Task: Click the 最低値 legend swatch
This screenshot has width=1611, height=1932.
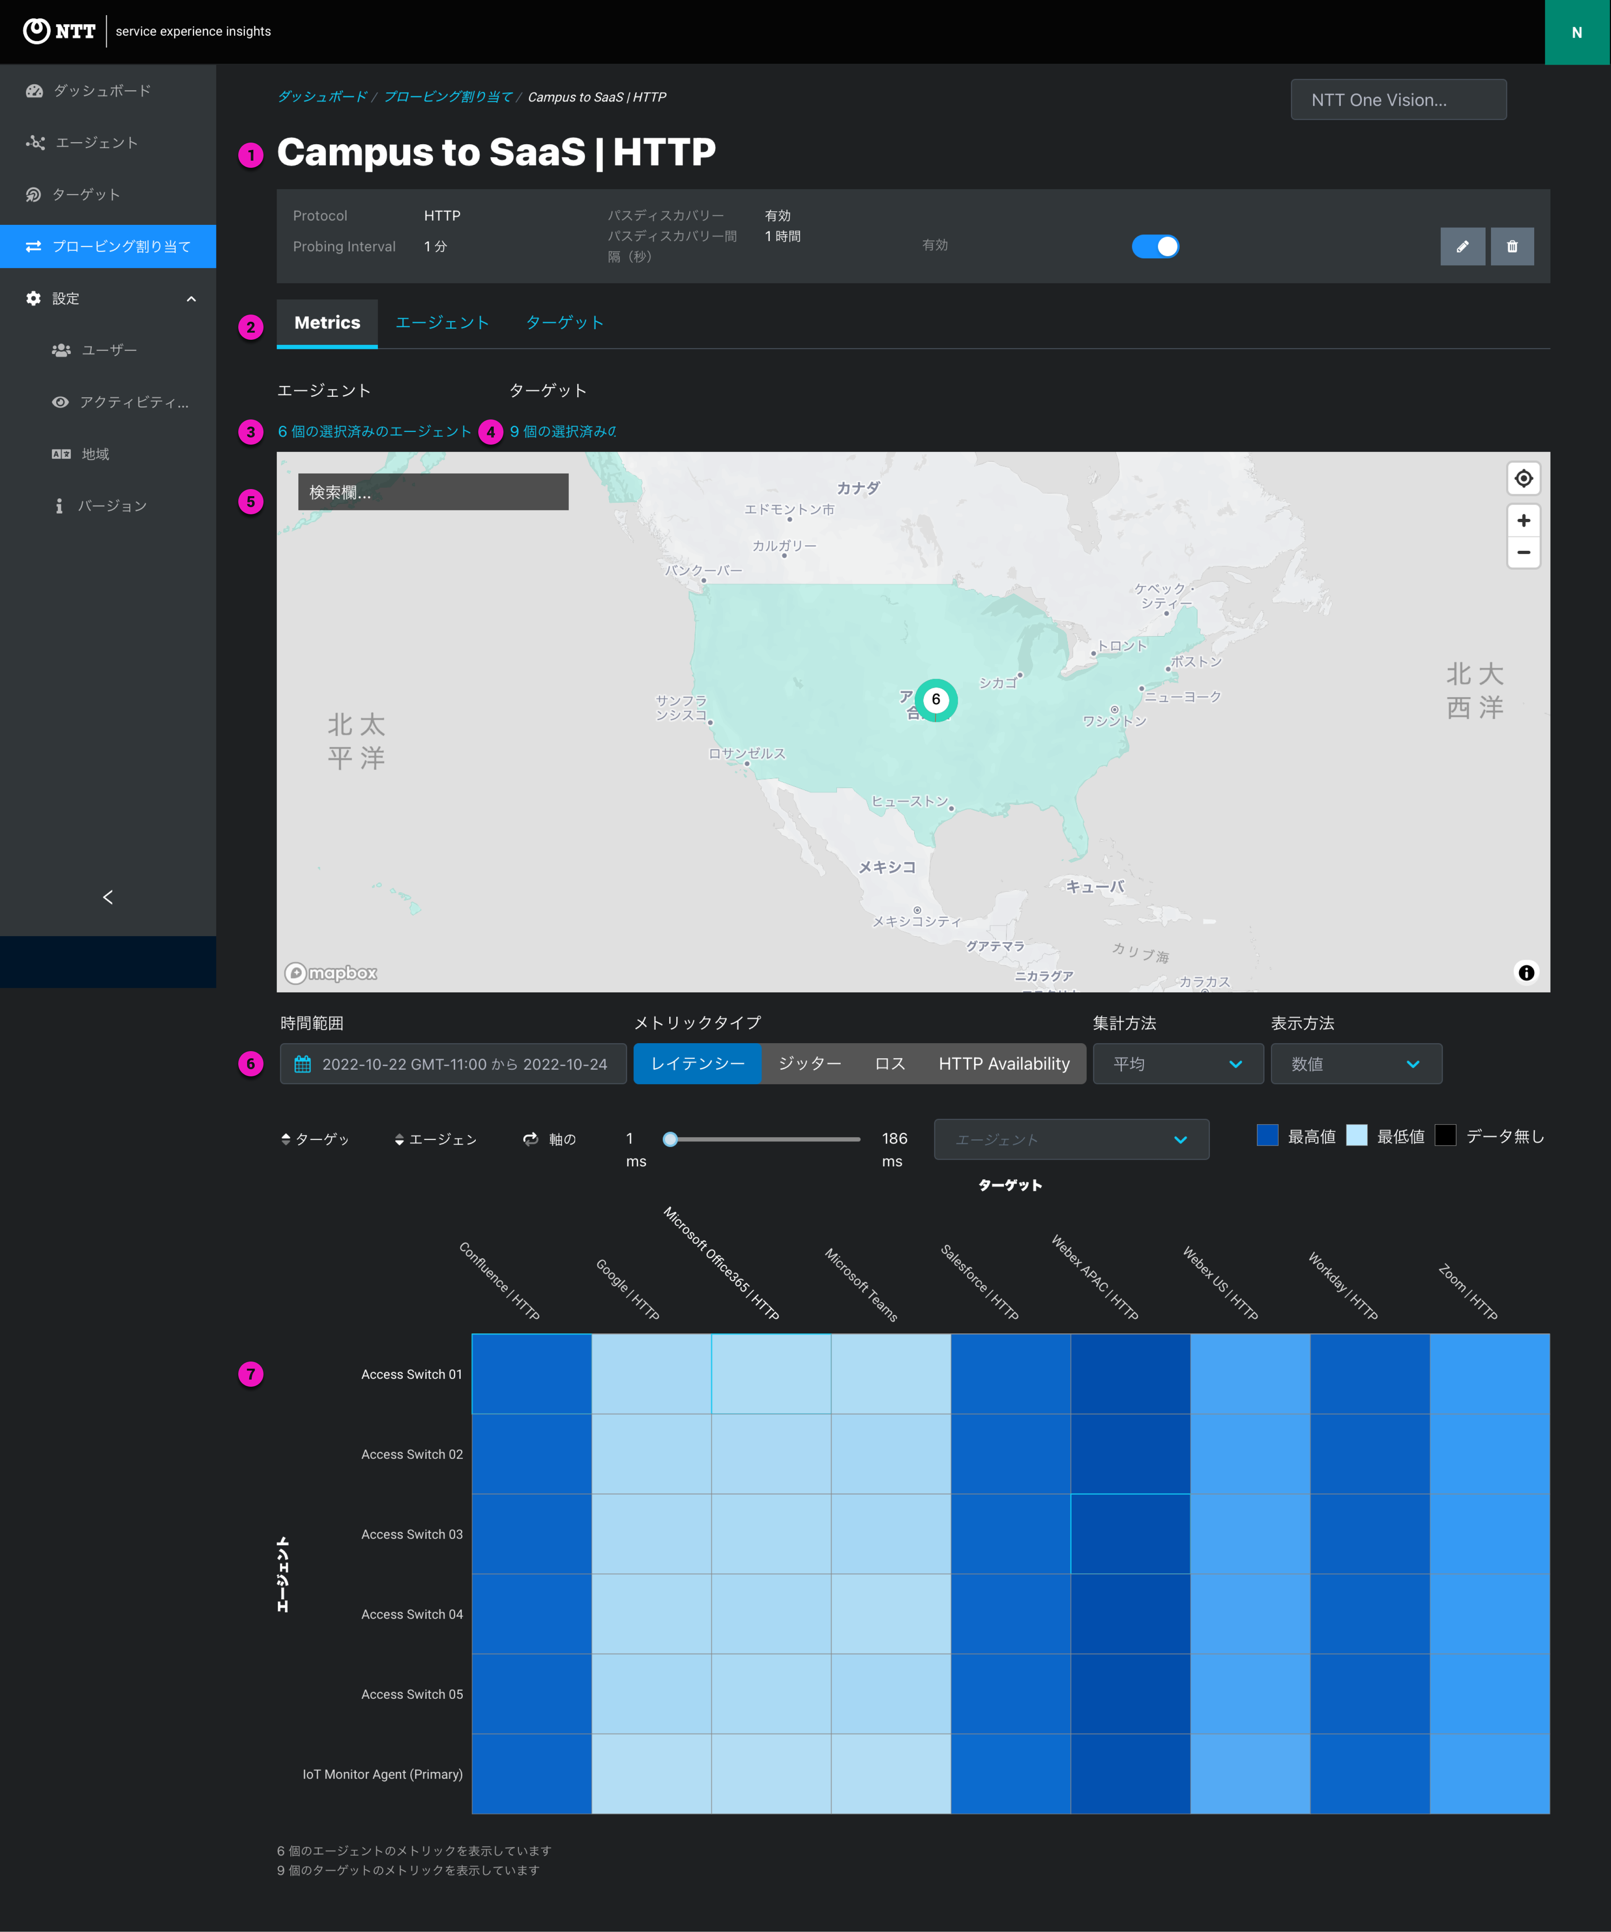Action: tap(1356, 1135)
